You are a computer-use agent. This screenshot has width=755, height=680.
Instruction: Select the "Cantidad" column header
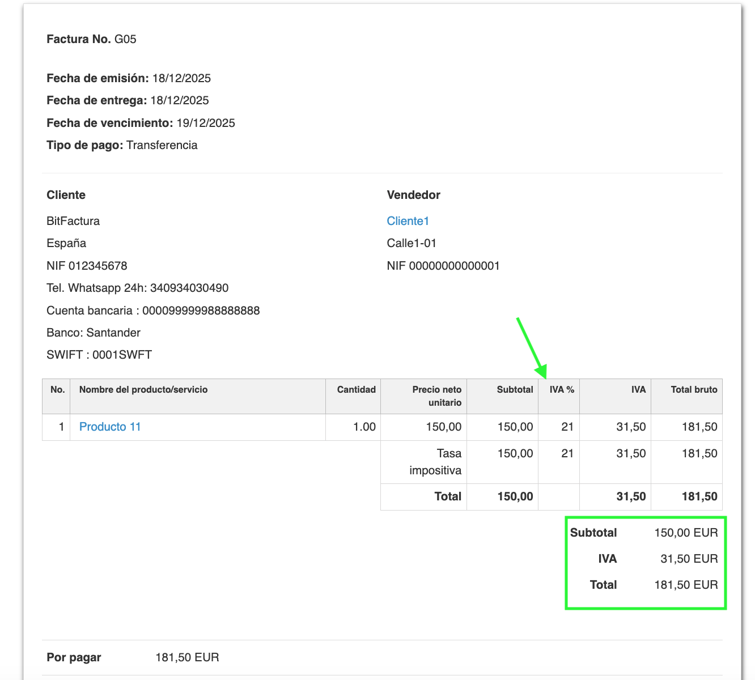pos(356,390)
